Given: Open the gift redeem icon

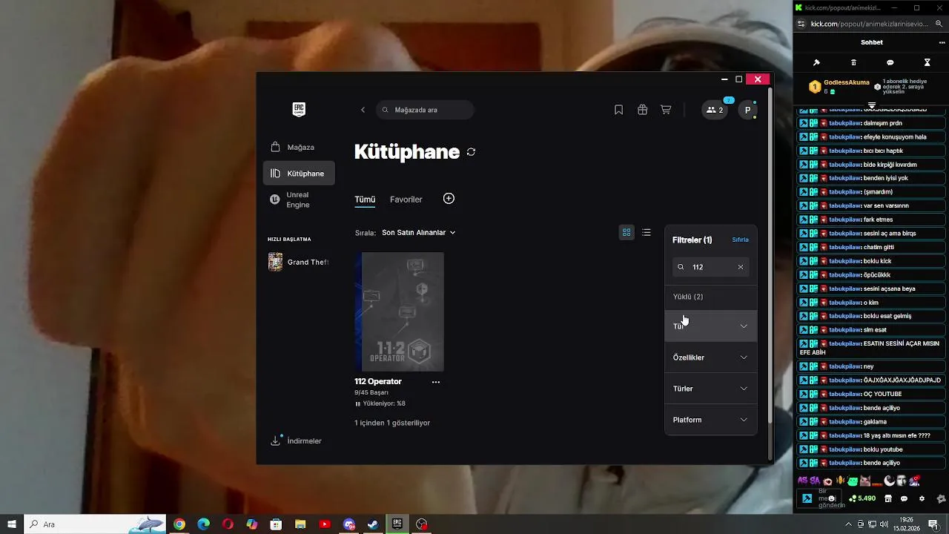Looking at the screenshot, I should (642, 110).
